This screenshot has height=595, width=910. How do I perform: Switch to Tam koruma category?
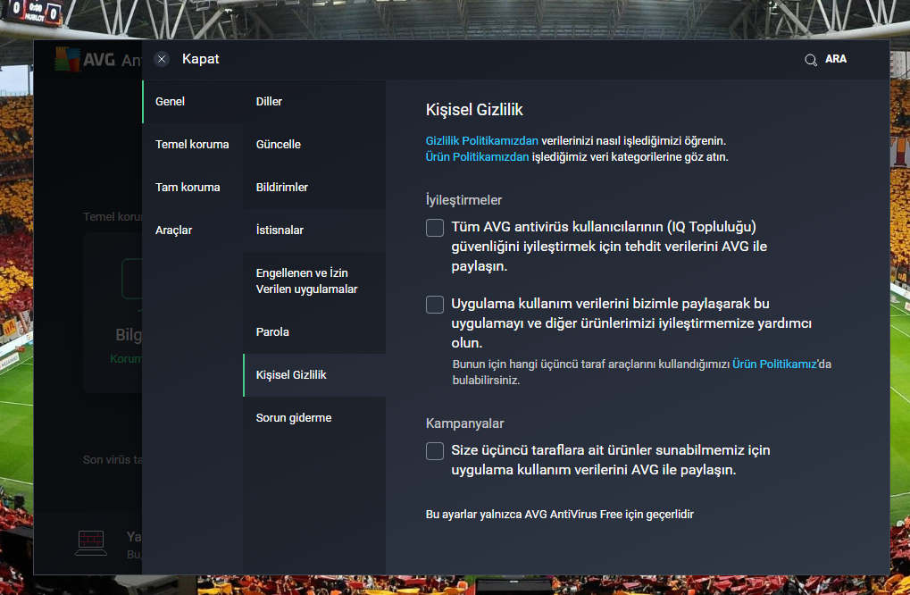pos(188,188)
